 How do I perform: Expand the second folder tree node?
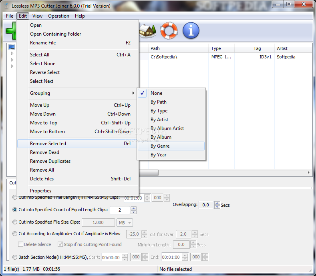point(12,60)
